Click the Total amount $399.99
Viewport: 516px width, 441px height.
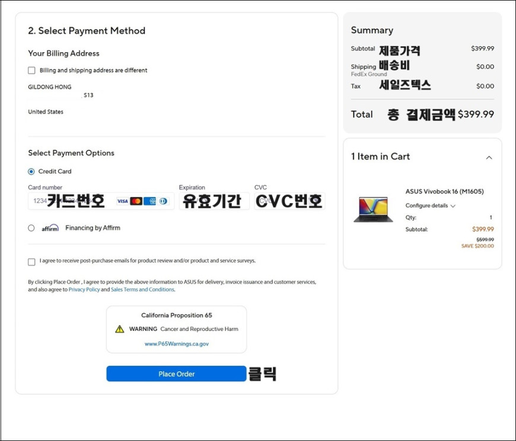coord(476,114)
